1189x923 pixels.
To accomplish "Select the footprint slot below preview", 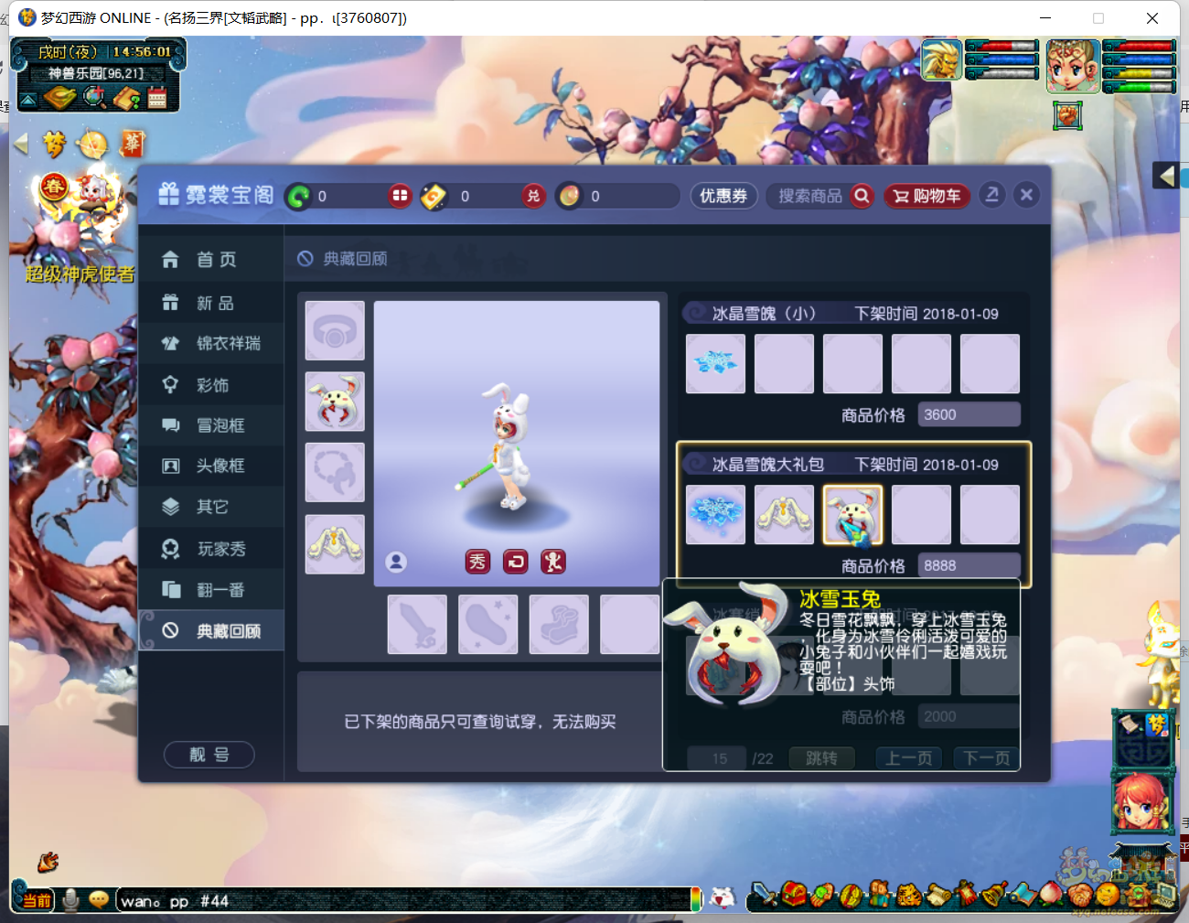I will coord(488,625).
